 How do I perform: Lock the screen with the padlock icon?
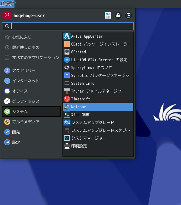tap(118, 15)
